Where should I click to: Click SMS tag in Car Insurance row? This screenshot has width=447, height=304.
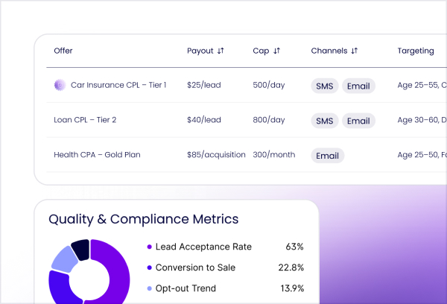pyautogui.click(x=324, y=86)
